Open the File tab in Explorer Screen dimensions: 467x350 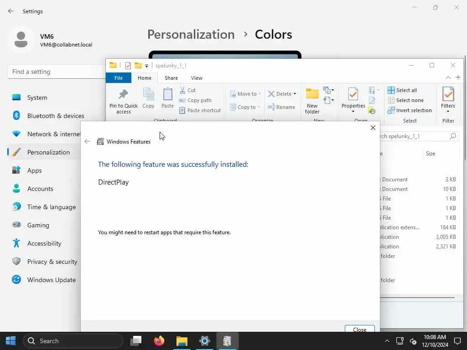click(119, 78)
